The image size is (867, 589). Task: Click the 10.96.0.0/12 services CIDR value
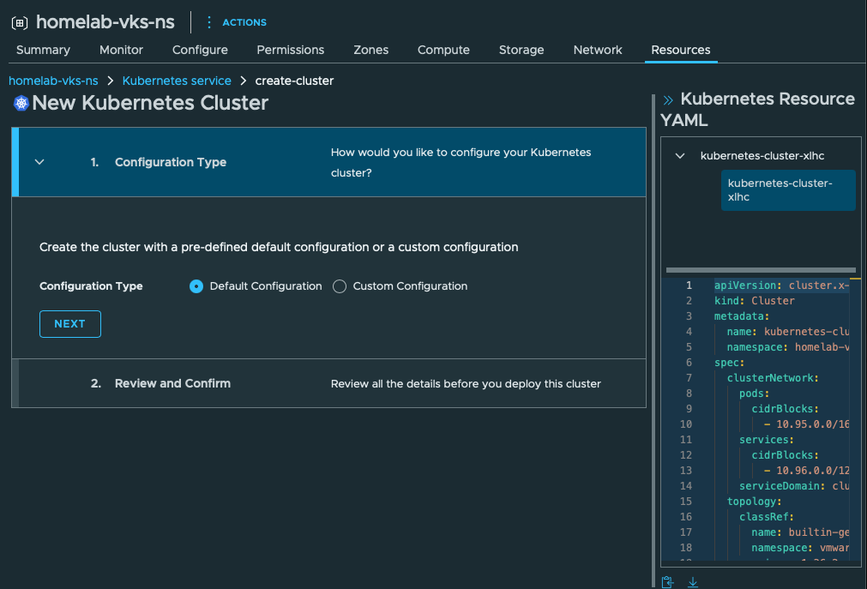(x=813, y=471)
